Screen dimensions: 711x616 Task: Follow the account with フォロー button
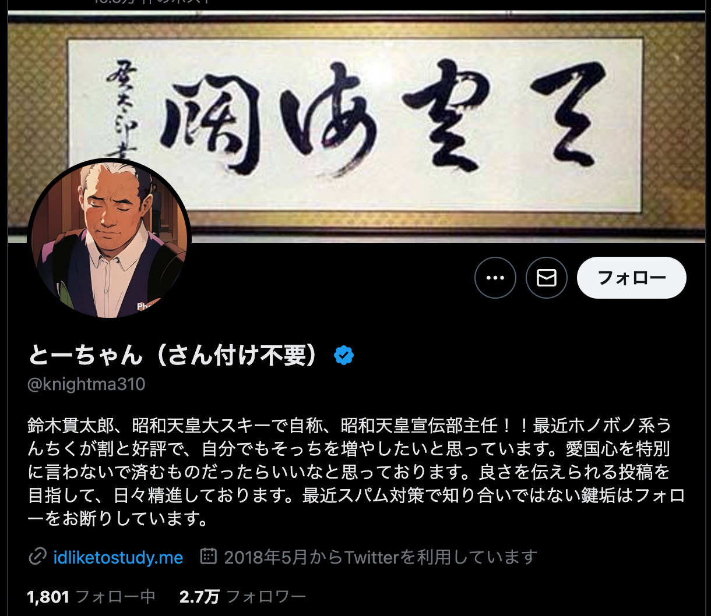point(631,278)
